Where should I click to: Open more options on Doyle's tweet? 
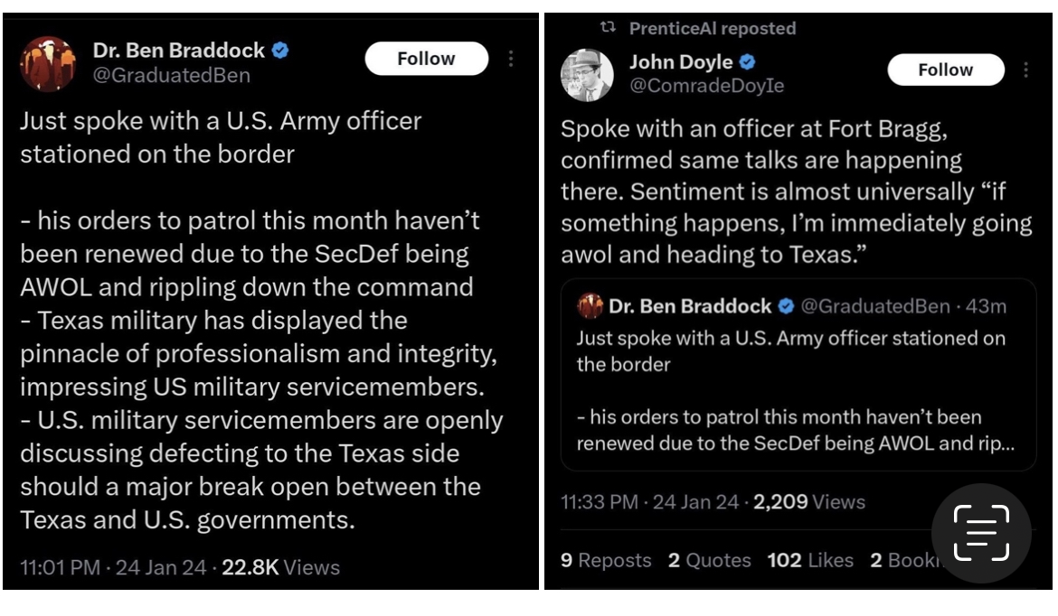pyautogui.click(x=1025, y=70)
